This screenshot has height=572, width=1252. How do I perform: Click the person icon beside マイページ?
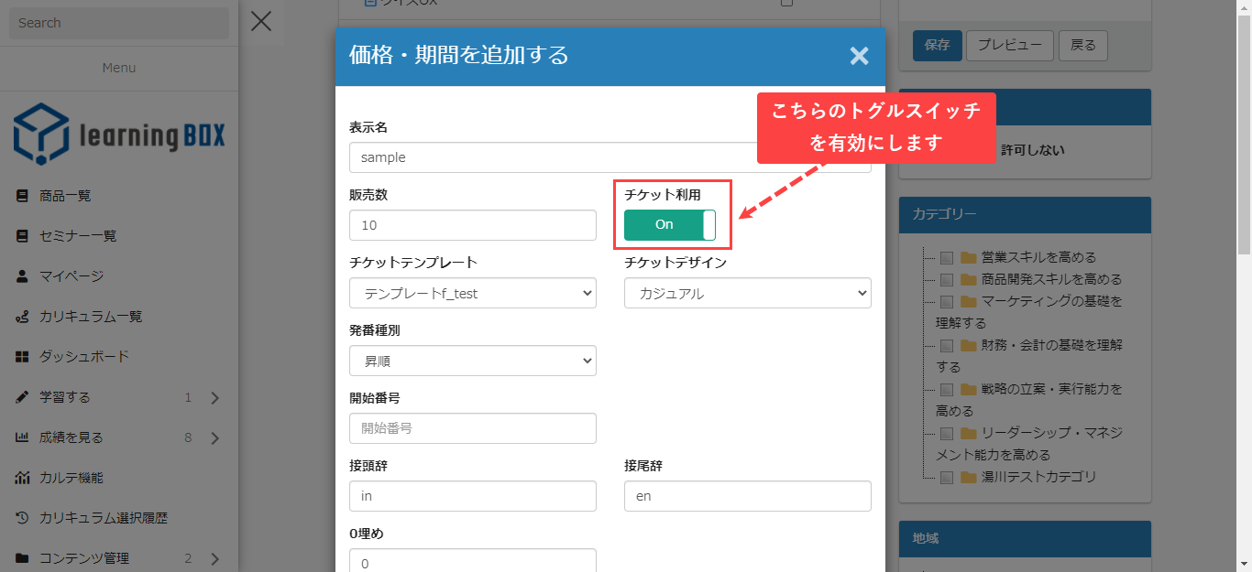(22, 276)
